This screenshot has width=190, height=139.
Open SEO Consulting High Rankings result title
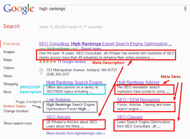105,44
